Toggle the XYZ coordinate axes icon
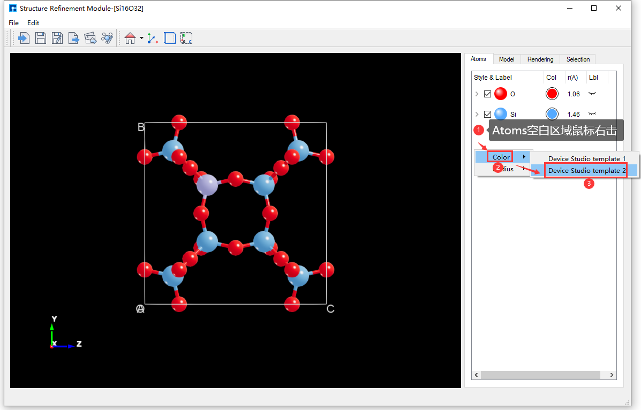 pos(153,38)
